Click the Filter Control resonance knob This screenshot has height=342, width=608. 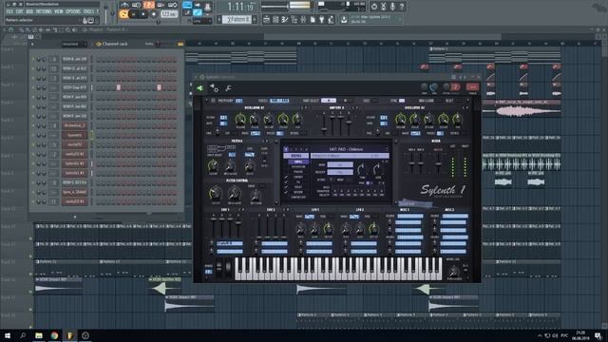click(x=235, y=193)
